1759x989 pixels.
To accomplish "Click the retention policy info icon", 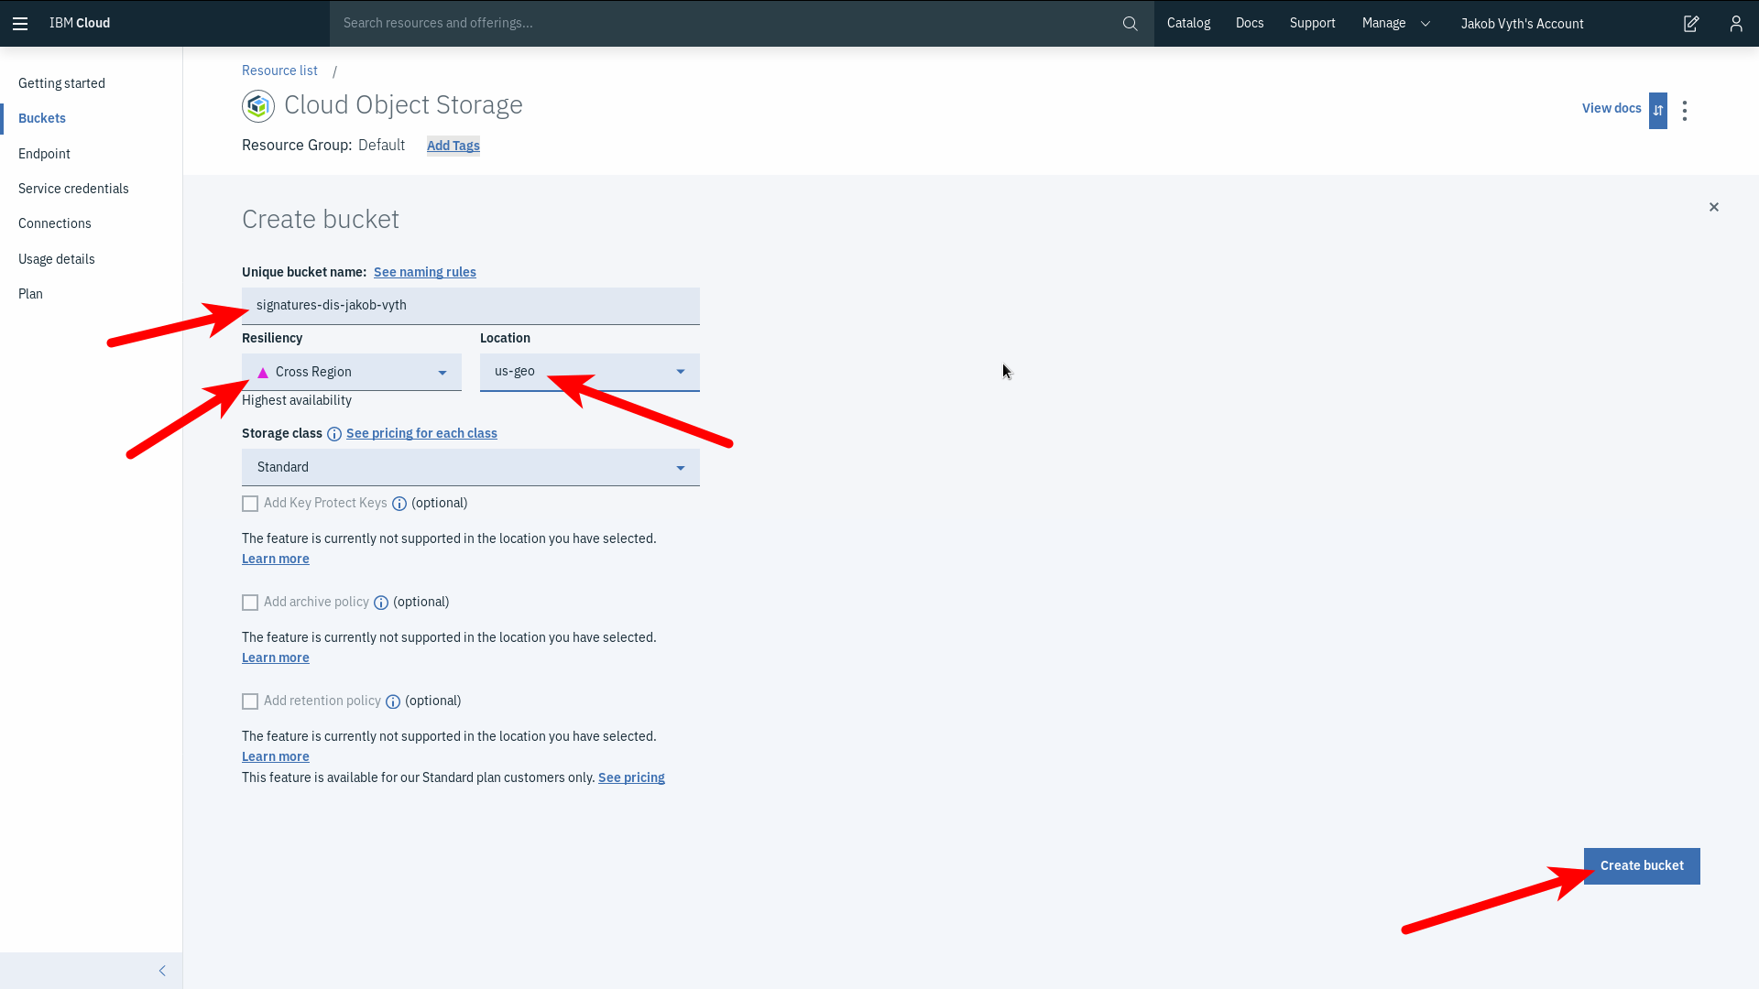I will (x=393, y=701).
